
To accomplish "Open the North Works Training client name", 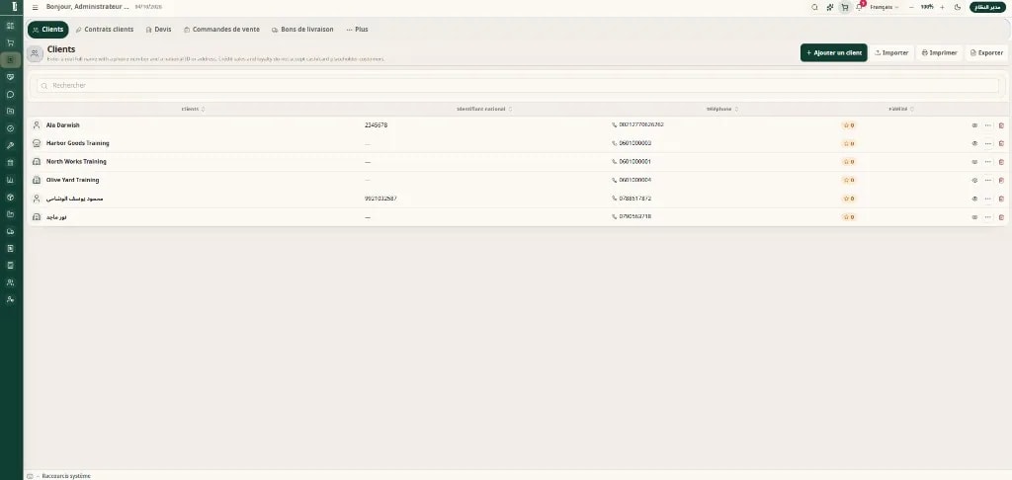I will pyautogui.click(x=76, y=161).
